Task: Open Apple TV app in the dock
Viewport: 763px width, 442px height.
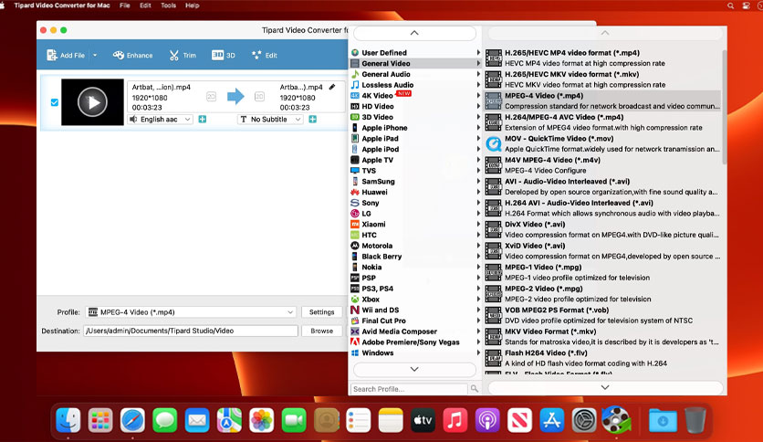Action: tap(423, 420)
